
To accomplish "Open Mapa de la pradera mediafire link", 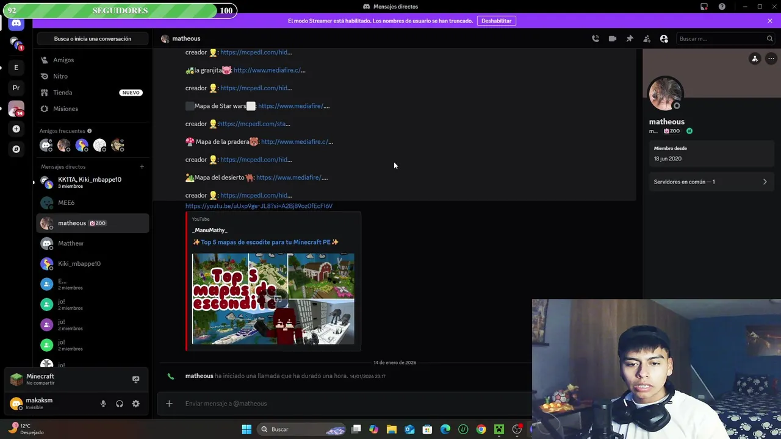I will click(297, 141).
